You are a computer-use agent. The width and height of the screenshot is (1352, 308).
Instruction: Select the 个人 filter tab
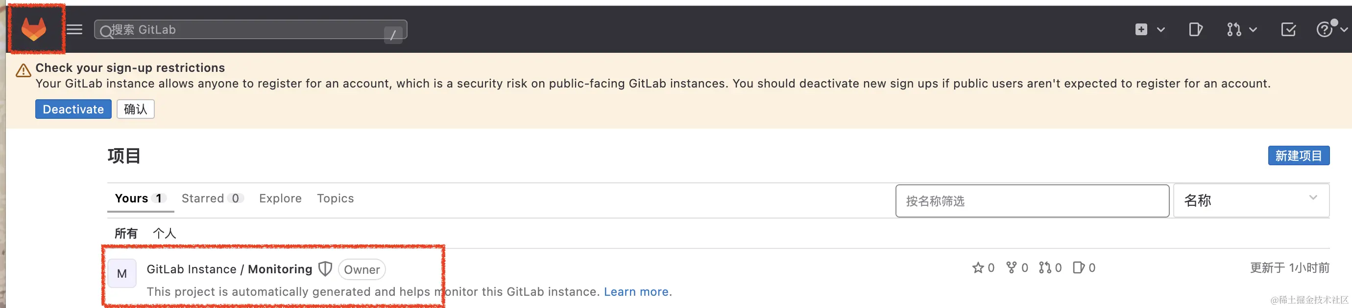click(164, 233)
